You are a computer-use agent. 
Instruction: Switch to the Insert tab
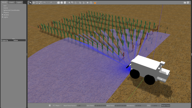(12, 2)
